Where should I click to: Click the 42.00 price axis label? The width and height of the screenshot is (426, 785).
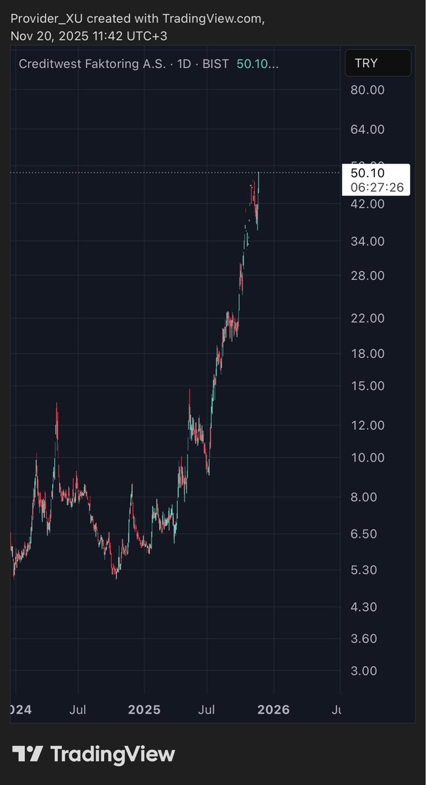pyautogui.click(x=367, y=204)
